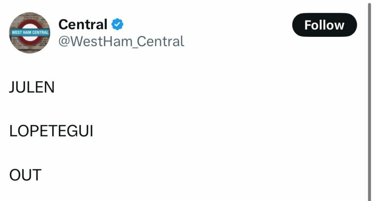Click the white checkmark inside the verified badge

click(117, 24)
